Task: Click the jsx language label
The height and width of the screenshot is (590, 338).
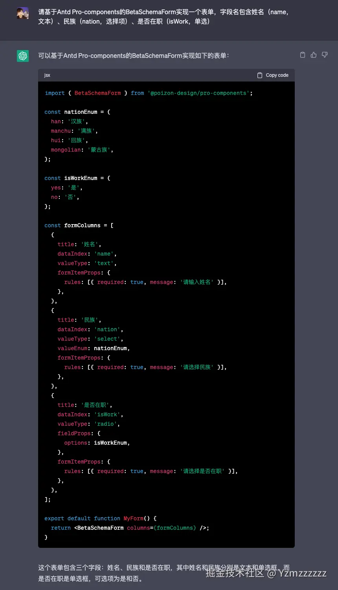Action: pos(47,75)
